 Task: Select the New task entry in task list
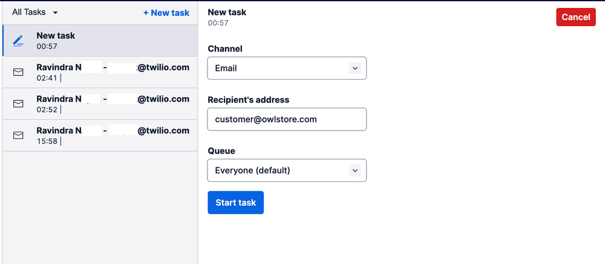pyautogui.click(x=100, y=40)
